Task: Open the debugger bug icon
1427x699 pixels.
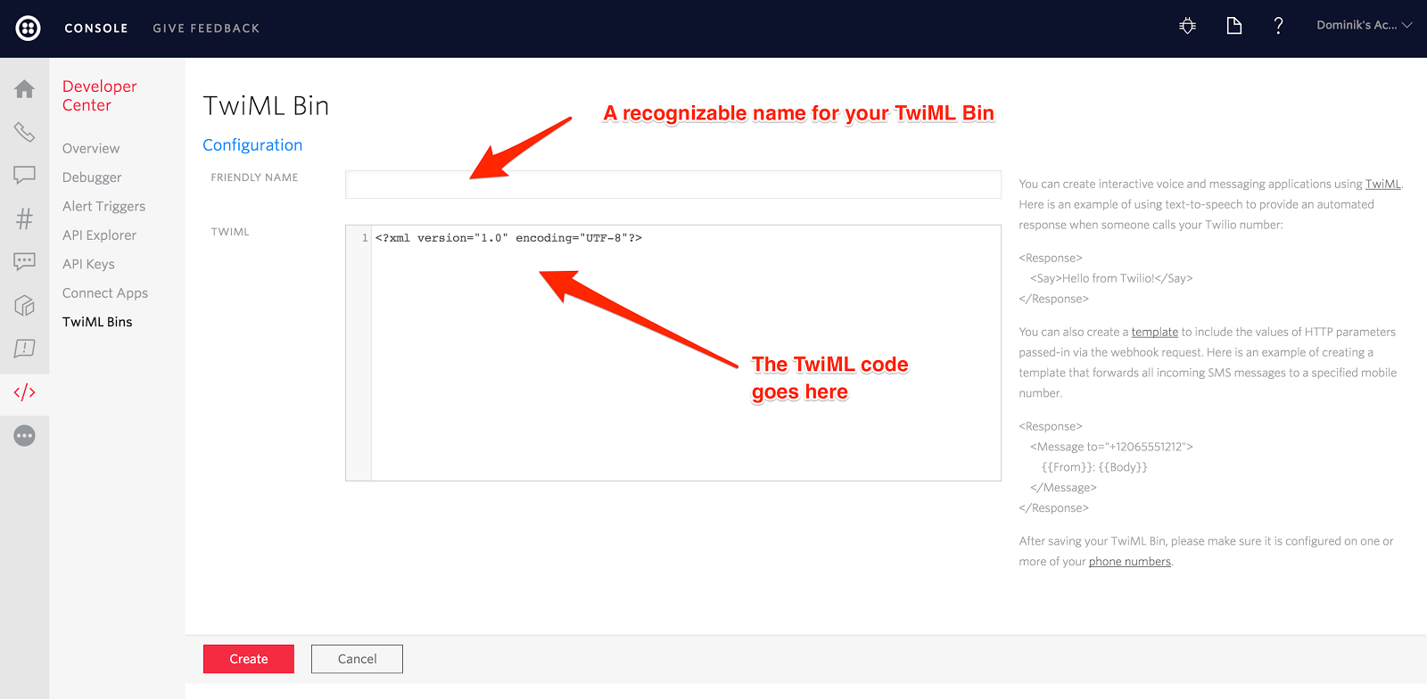Action: click(1187, 26)
